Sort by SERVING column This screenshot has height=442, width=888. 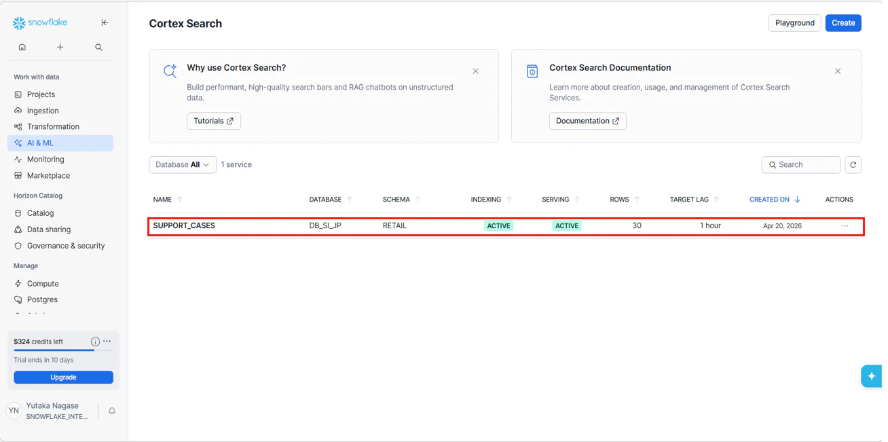tap(561, 200)
